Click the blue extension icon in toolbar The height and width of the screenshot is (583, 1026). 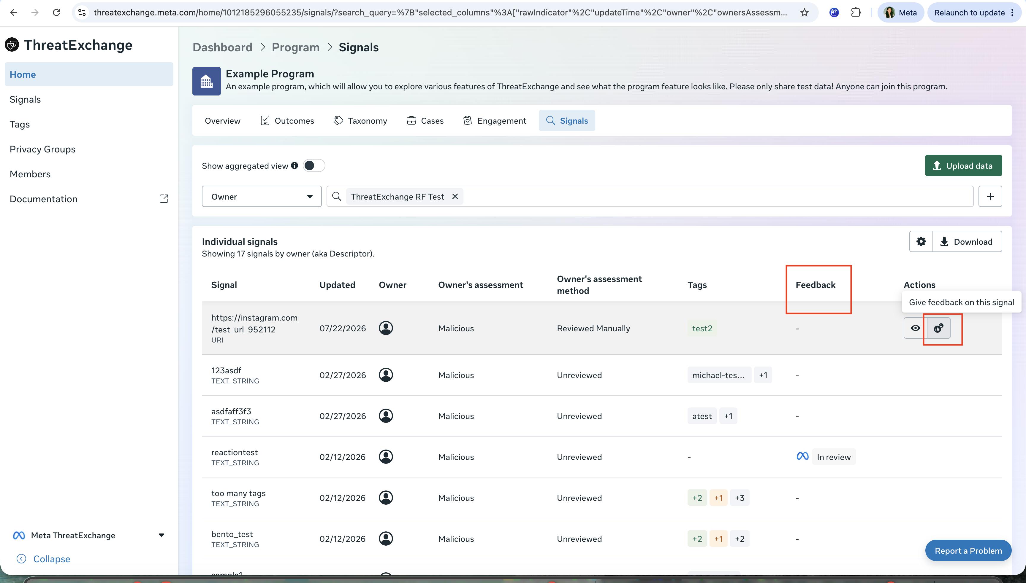coord(834,12)
